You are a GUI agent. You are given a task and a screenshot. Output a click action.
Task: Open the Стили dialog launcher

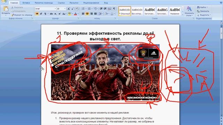coord(194,18)
